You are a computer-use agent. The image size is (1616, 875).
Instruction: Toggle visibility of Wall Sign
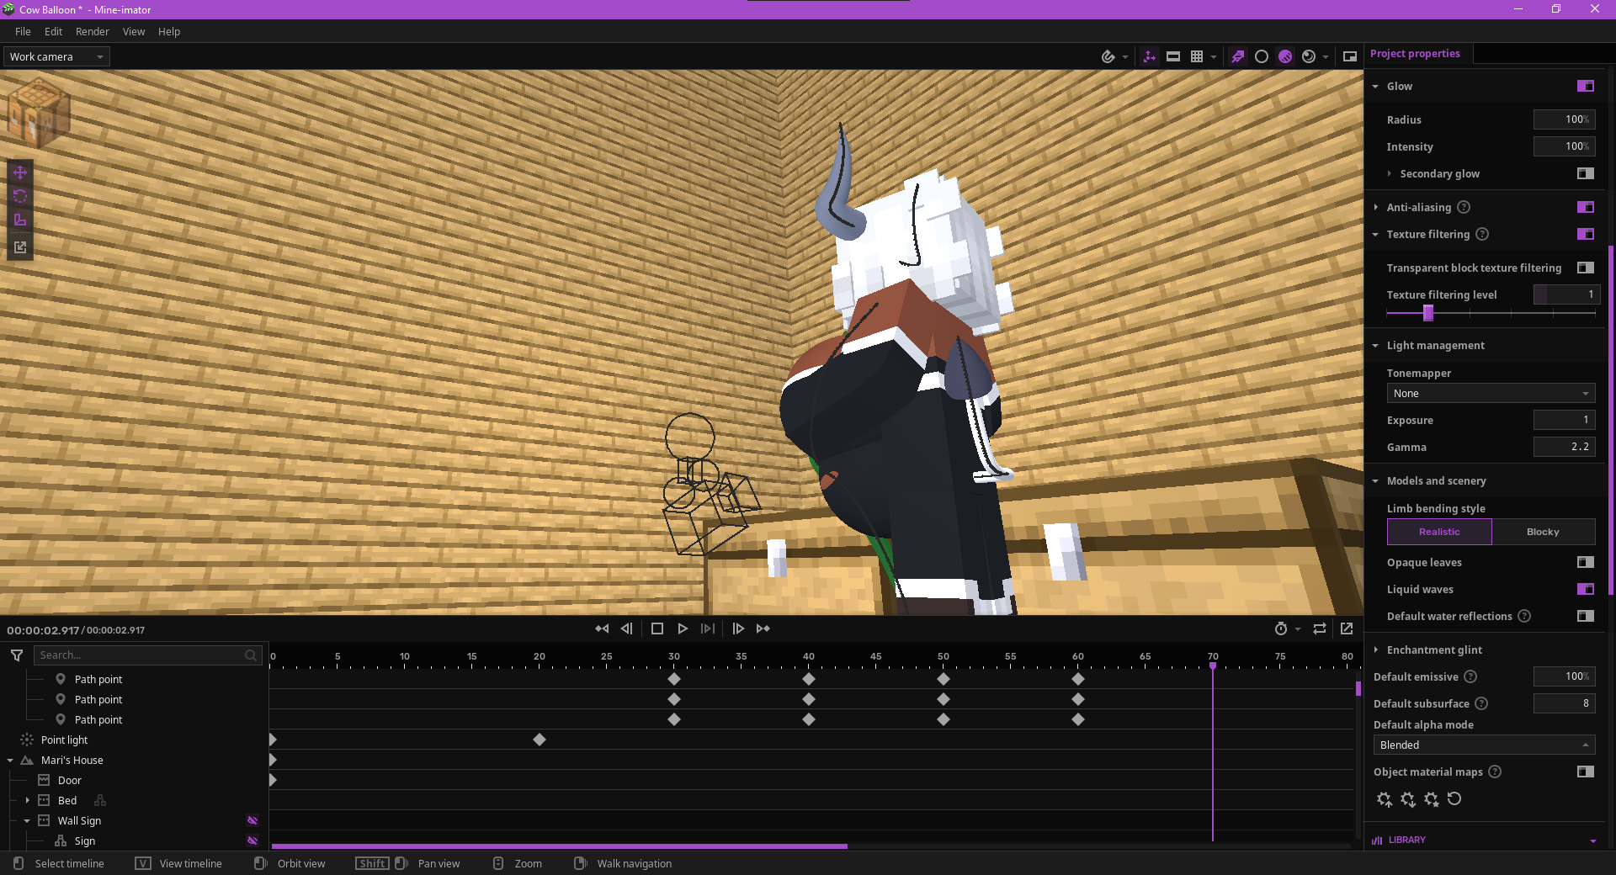[252, 820]
